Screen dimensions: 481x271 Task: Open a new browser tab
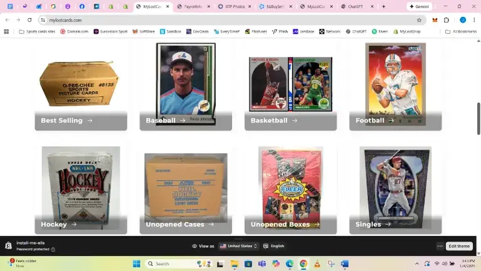click(383, 6)
